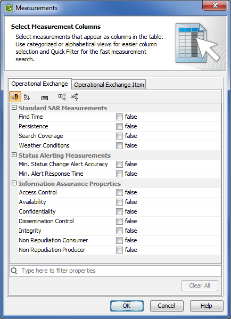
Task: Click the Standard SAR Measurements heading
Action: 63,108
